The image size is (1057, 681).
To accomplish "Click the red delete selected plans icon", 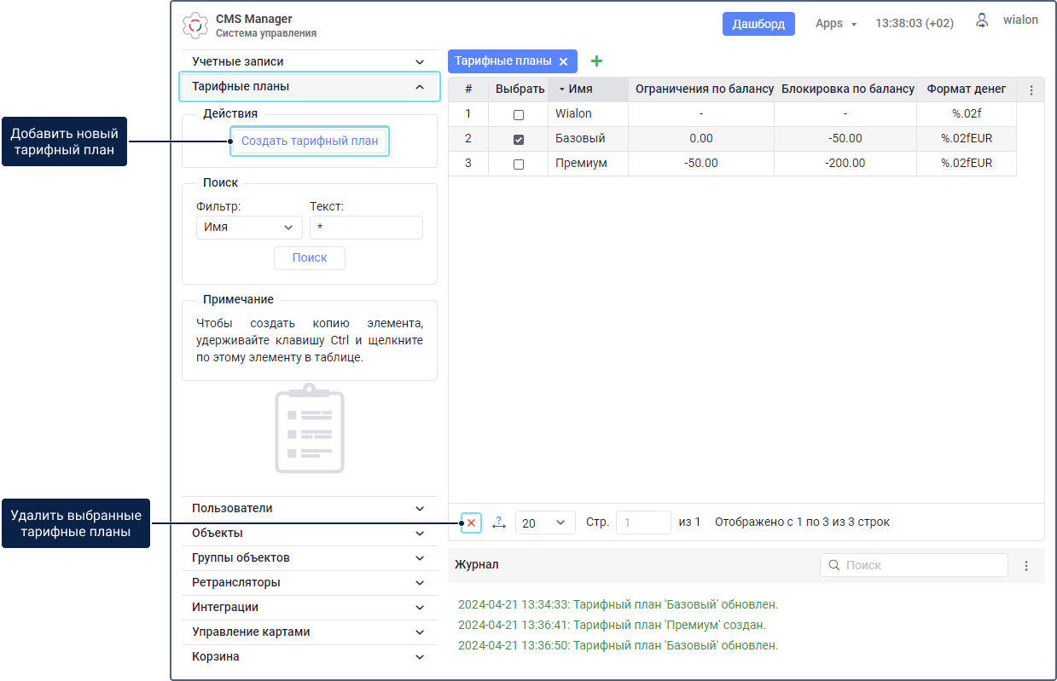I will [x=471, y=522].
